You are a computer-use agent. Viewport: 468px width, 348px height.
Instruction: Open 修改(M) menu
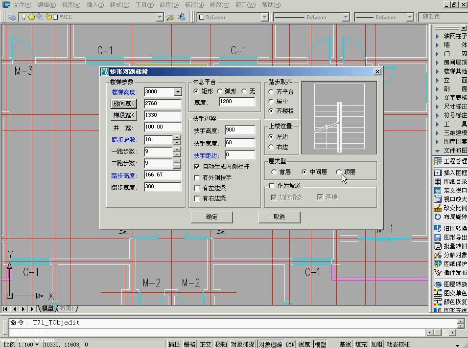click(219, 5)
